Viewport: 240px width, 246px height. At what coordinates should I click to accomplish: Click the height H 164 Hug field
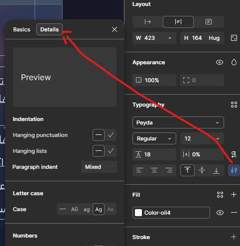click(202, 38)
